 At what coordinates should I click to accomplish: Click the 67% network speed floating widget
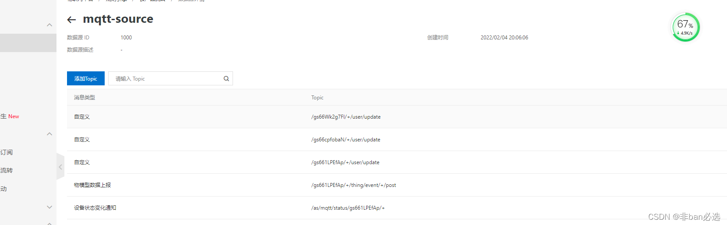pyautogui.click(x=685, y=27)
